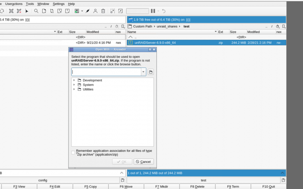Viewport: 303px width, 189px height.
Task: Click the network connection plug icon
Action: 88,11
